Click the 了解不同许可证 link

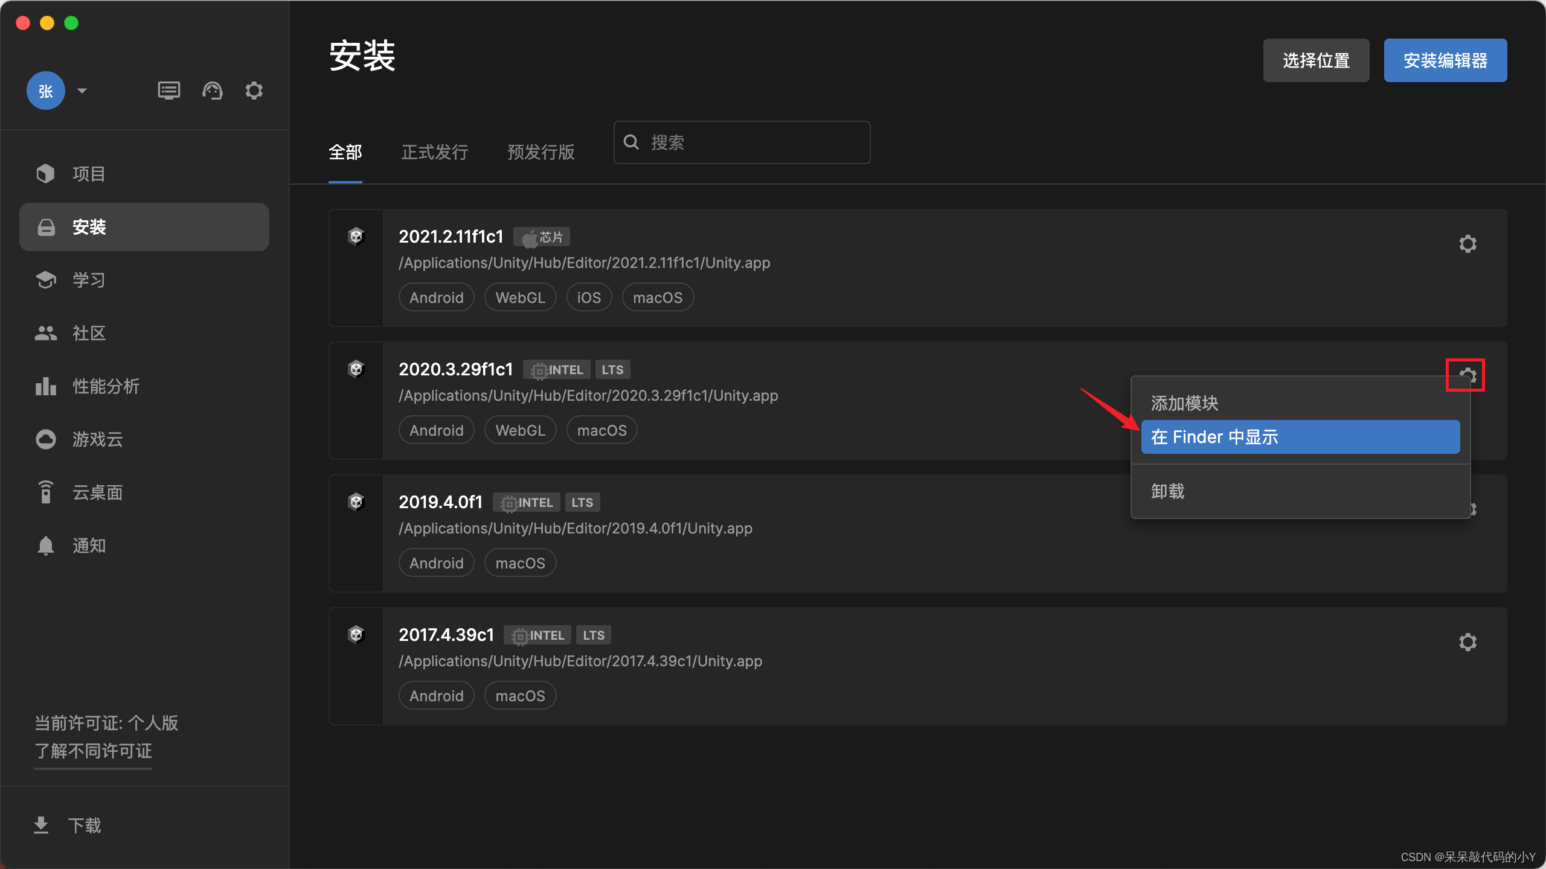coord(93,751)
